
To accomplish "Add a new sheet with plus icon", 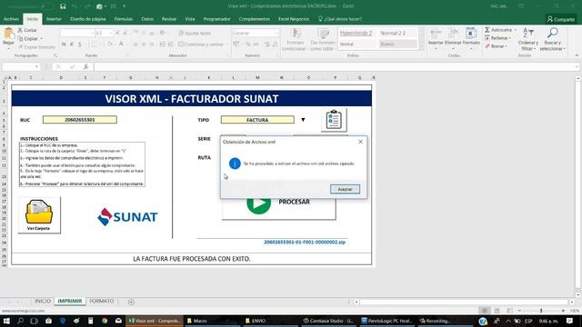I will (x=131, y=302).
